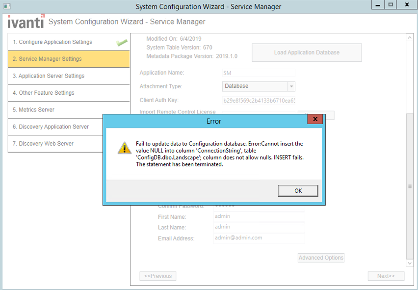Click the warning triangle in the error dialog
The width and height of the screenshot is (418, 290).
[124, 148]
